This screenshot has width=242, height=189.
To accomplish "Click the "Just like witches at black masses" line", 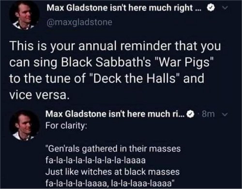I will 112,172.
